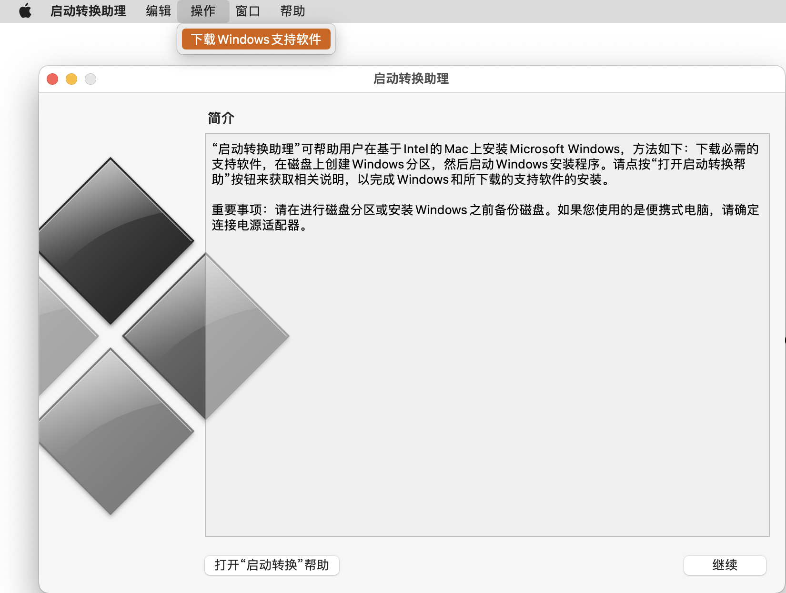This screenshot has height=593, width=786.
Task: Open the Apple menu
Action: pos(25,11)
